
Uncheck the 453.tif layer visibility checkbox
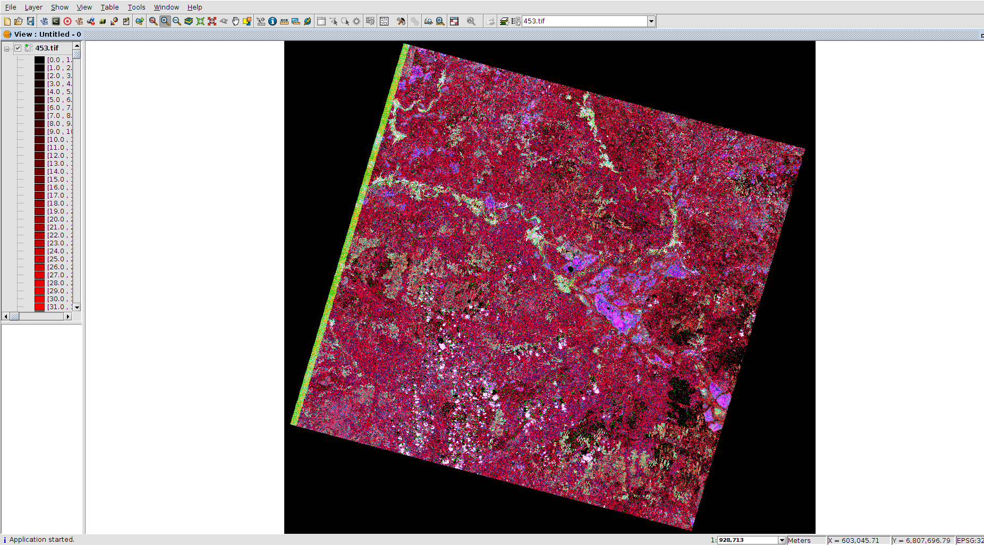coord(18,48)
